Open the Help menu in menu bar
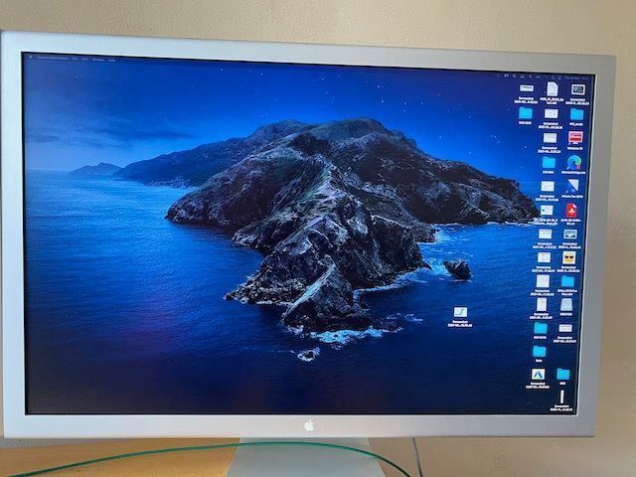636x477 pixels. [x=113, y=61]
